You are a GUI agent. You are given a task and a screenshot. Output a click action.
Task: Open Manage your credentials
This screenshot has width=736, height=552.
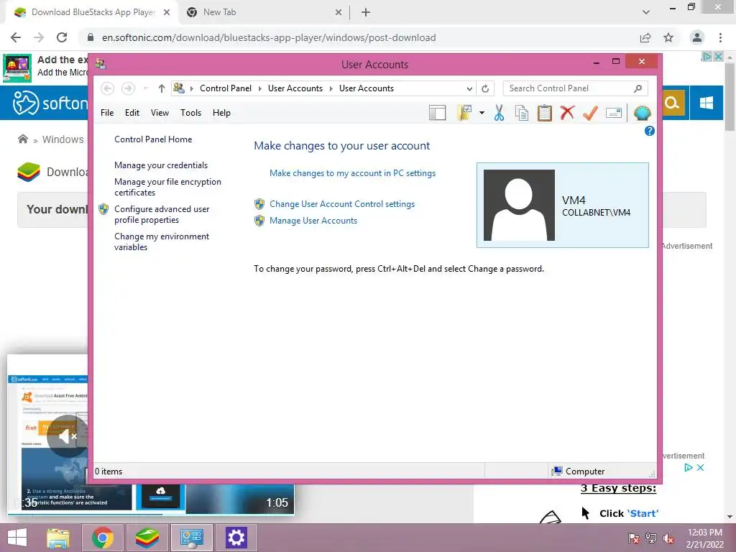click(x=161, y=165)
